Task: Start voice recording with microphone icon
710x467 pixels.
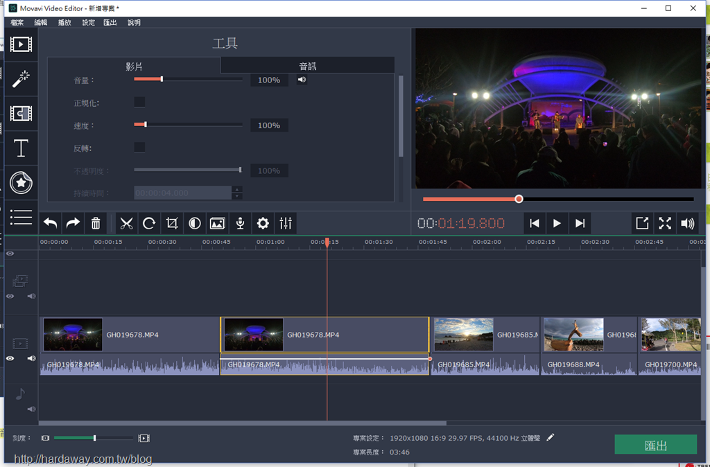Action: 240,223
